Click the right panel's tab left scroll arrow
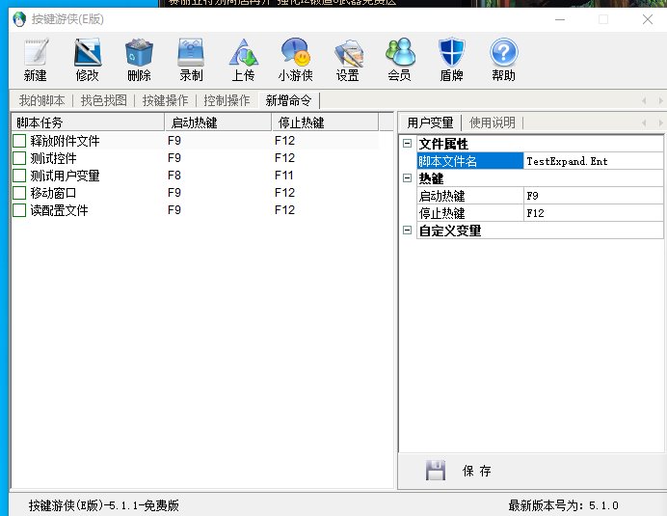Screen dimensions: 667x516 644,123
